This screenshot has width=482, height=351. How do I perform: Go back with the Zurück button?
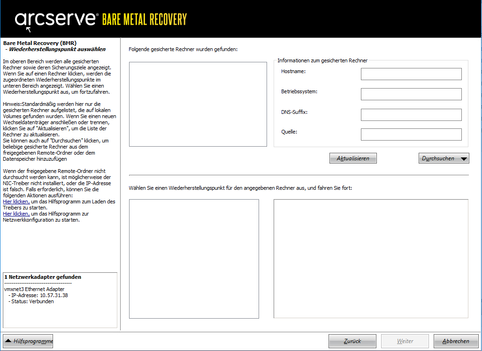[352, 341]
